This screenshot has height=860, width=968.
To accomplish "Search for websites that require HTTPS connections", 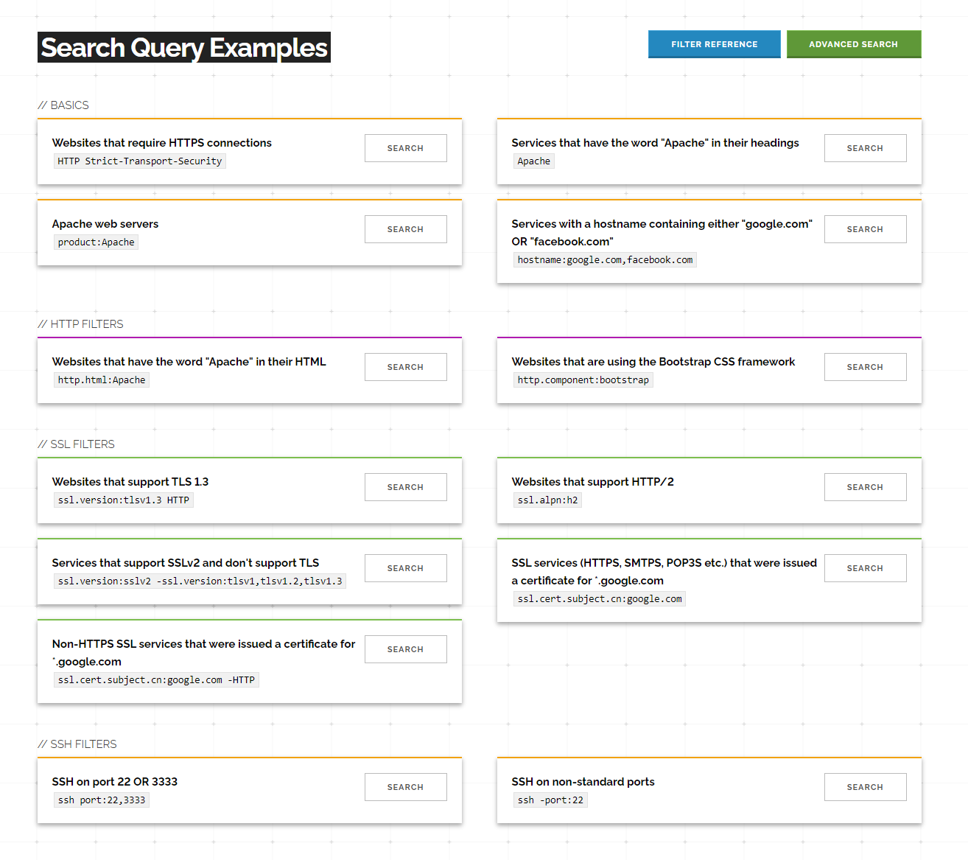I will coord(405,148).
